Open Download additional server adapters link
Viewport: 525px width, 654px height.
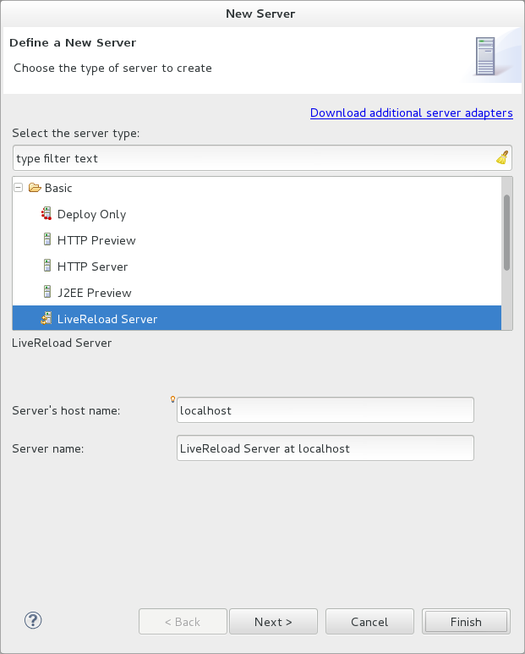coord(411,113)
